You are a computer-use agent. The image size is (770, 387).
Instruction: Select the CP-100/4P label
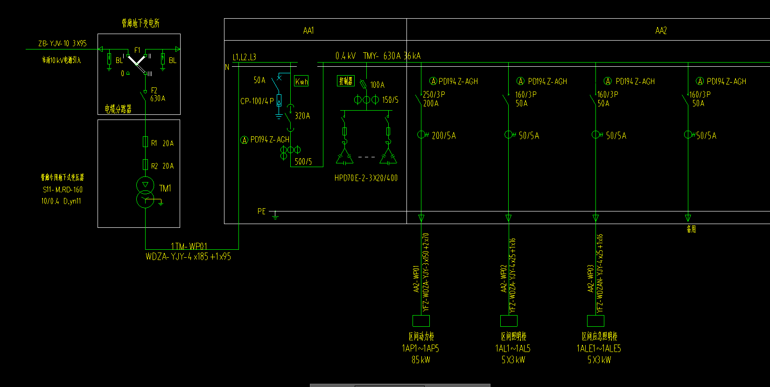(257, 101)
